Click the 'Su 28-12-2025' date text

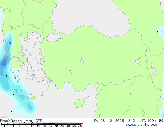pyautogui.click(x=109, y=121)
